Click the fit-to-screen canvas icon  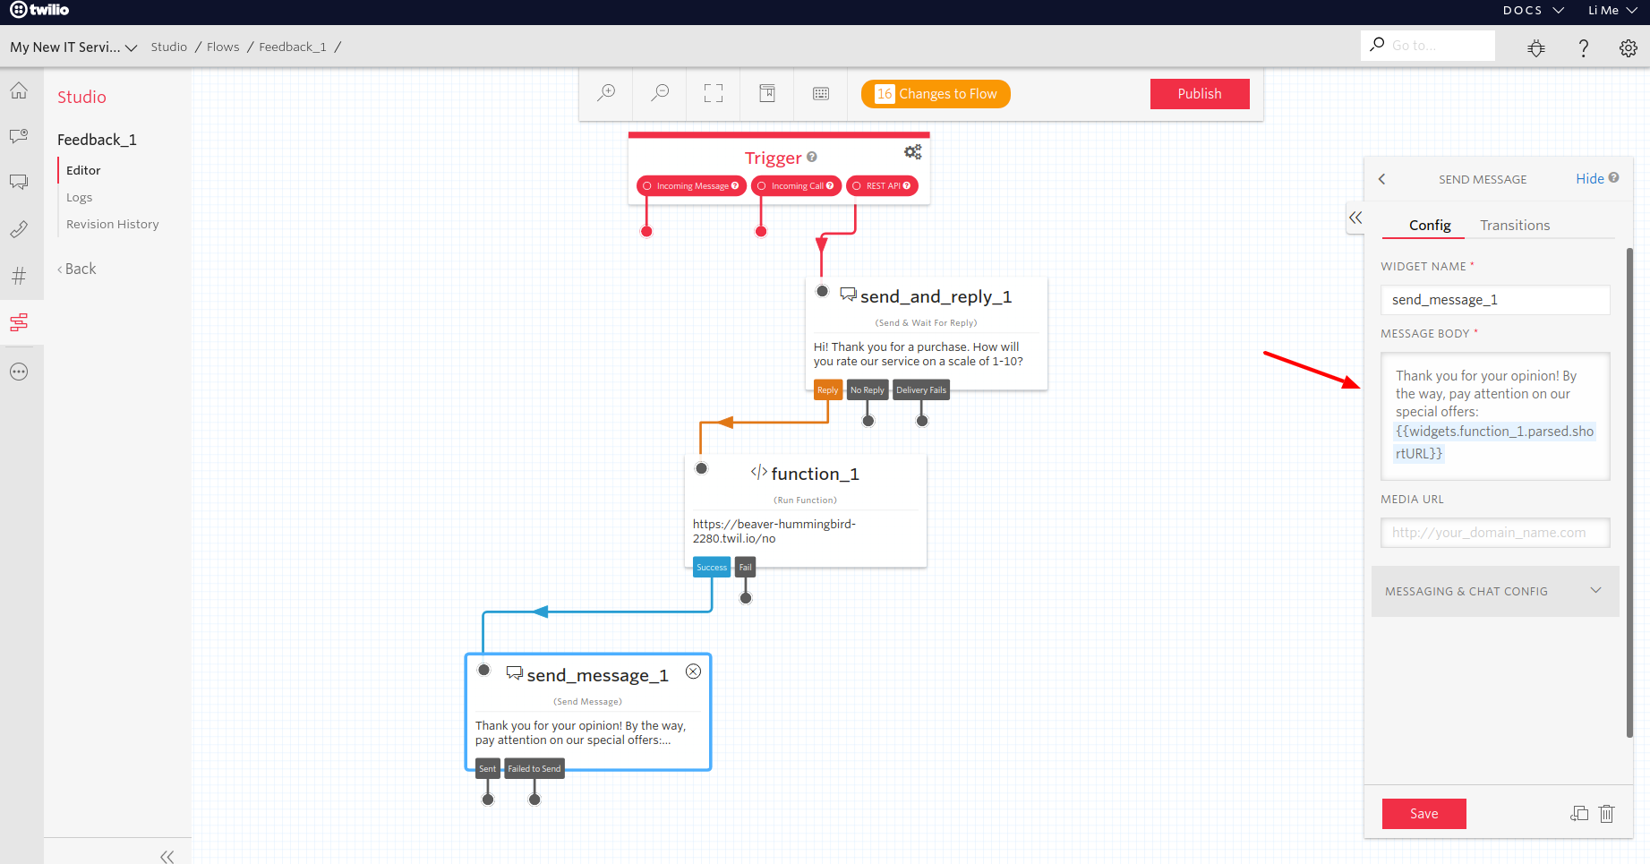[x=713, y=92]
